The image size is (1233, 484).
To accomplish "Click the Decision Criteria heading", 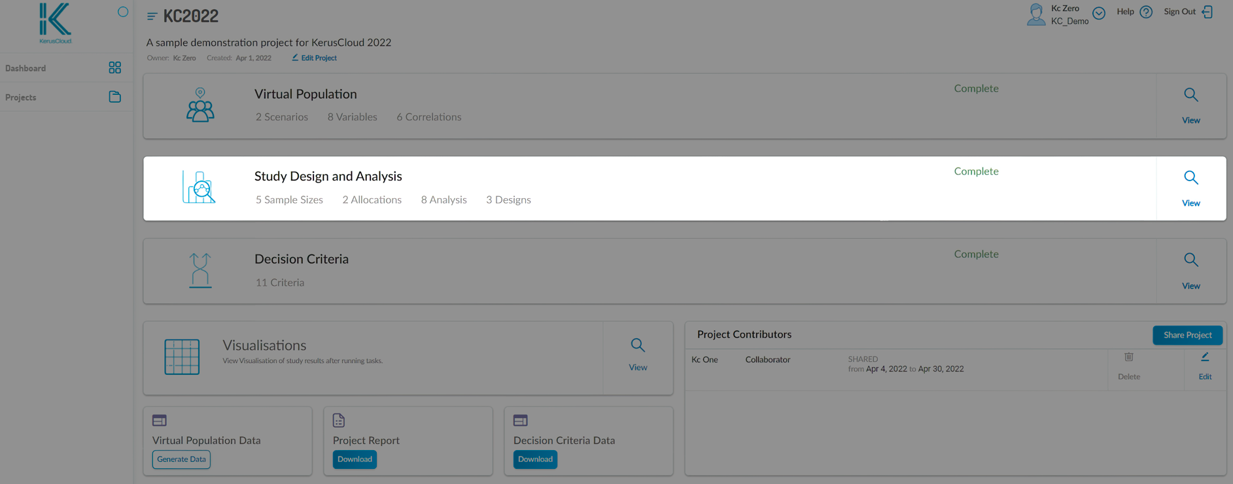I will coord(302,259).
